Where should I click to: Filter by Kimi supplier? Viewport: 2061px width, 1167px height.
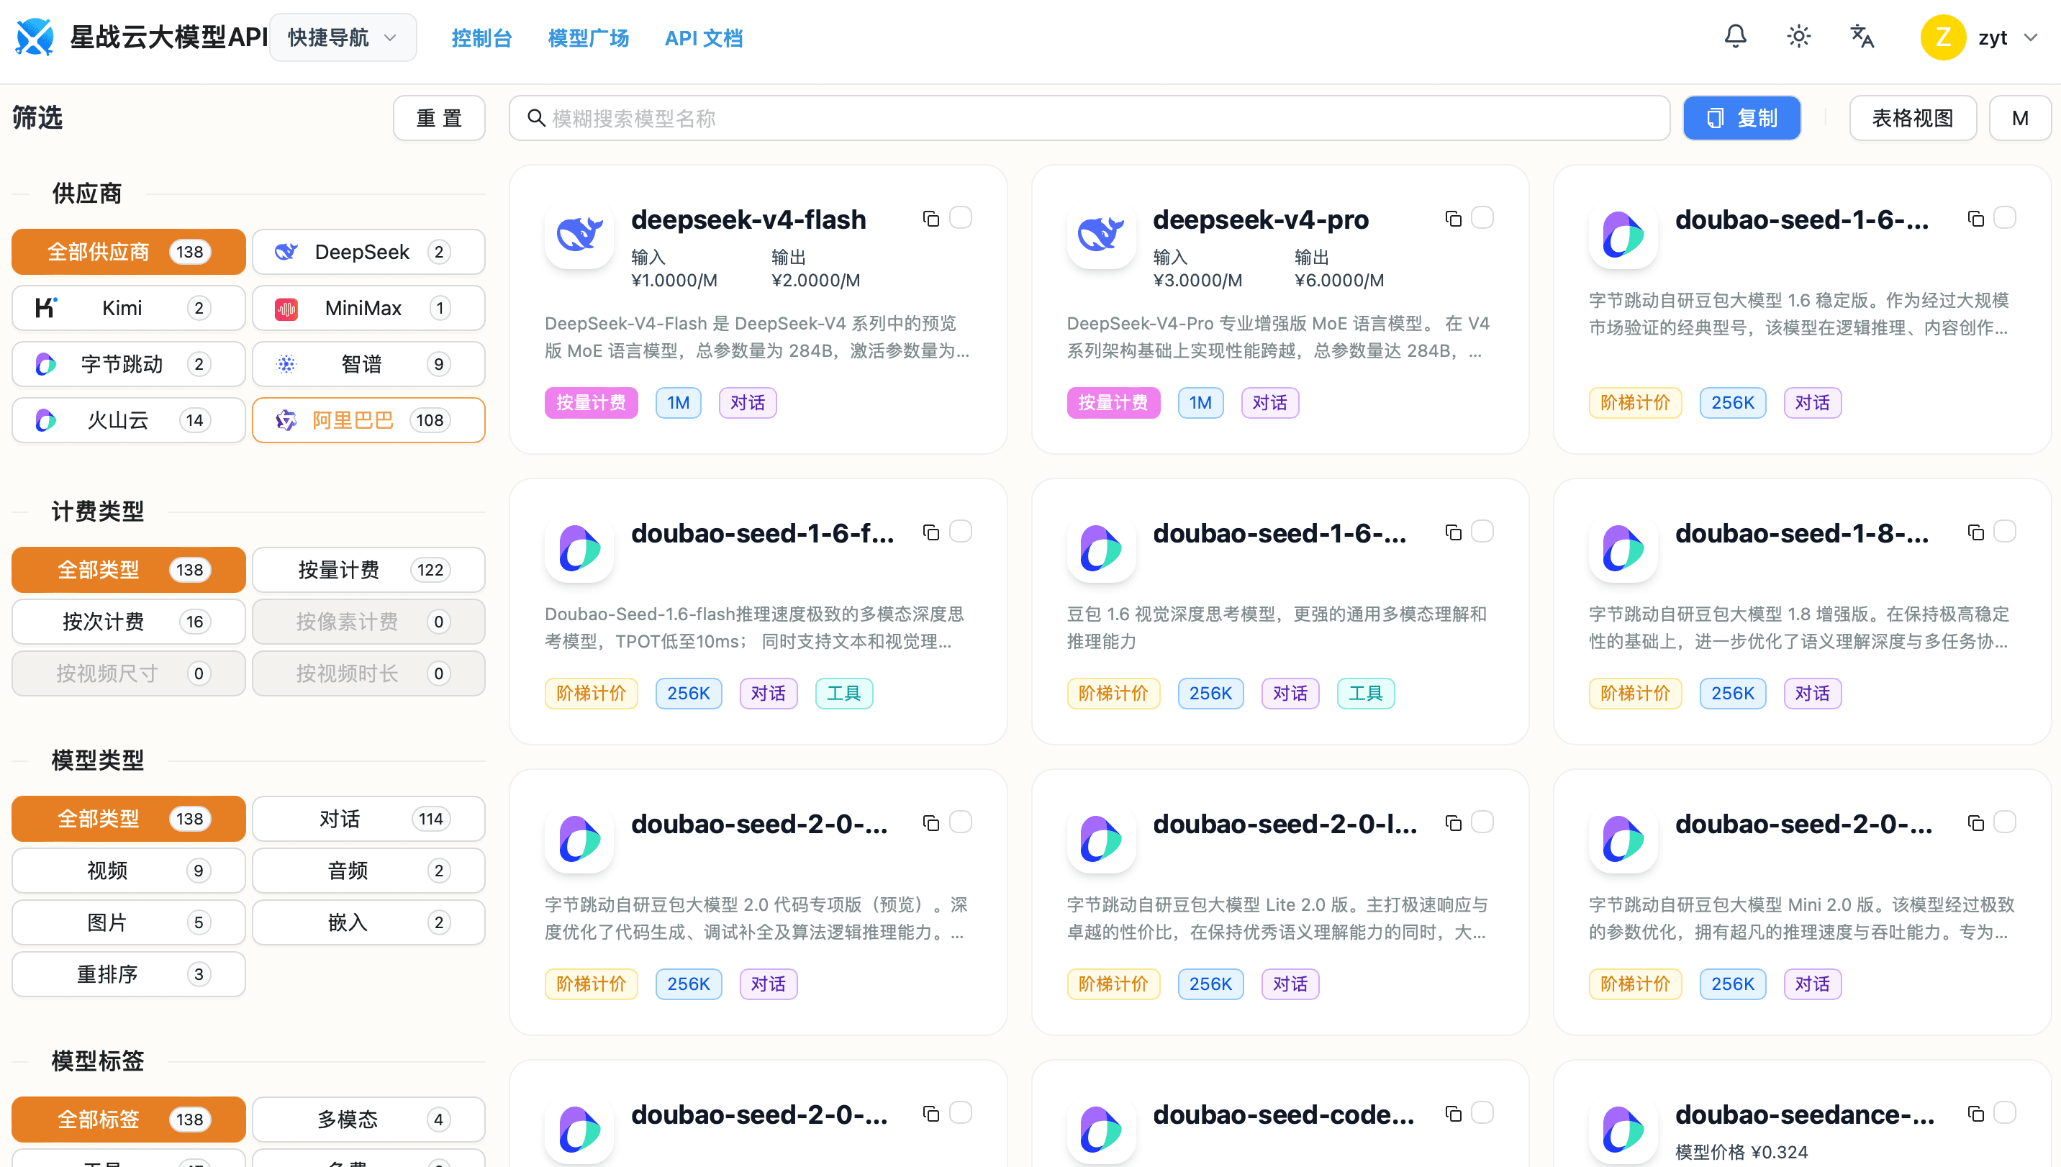coord(128,308)
